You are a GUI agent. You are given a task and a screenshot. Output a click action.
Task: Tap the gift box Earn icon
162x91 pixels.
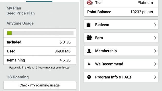click(89, 38)
